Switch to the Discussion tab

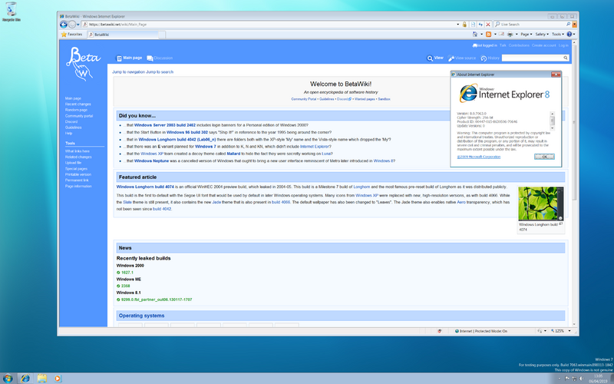(x=160, y=58)
